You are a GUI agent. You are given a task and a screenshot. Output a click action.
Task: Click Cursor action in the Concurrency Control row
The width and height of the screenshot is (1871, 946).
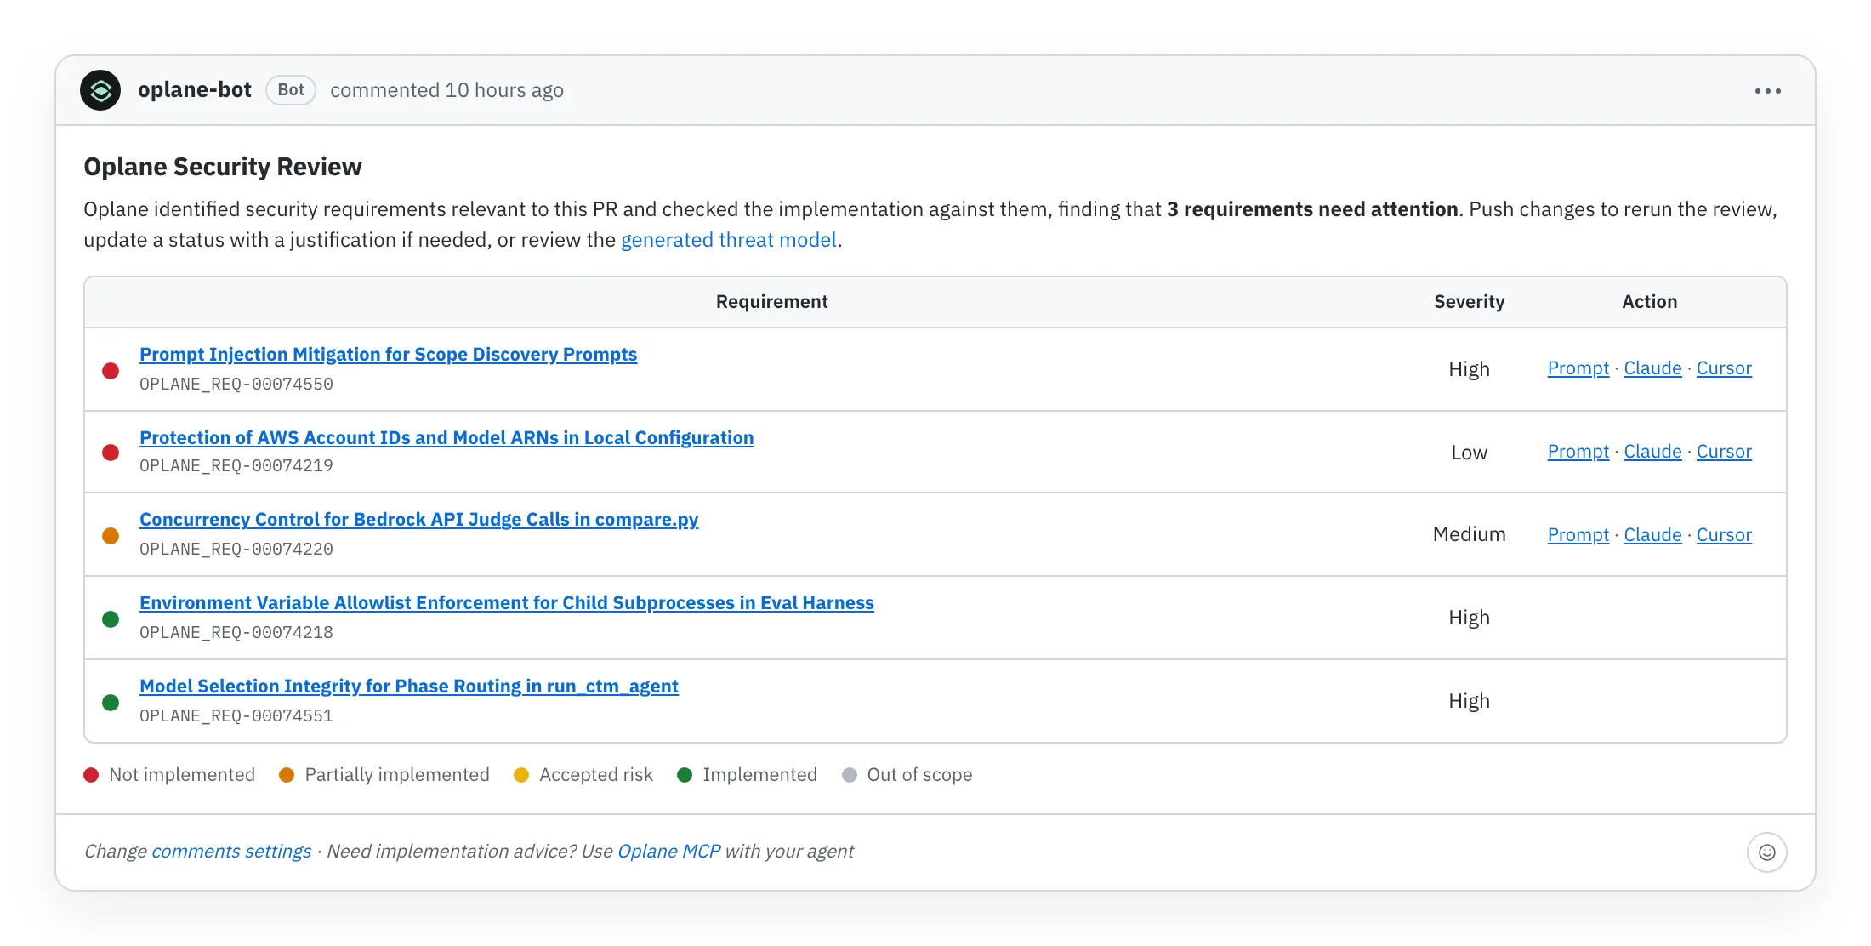[1724, 535]
